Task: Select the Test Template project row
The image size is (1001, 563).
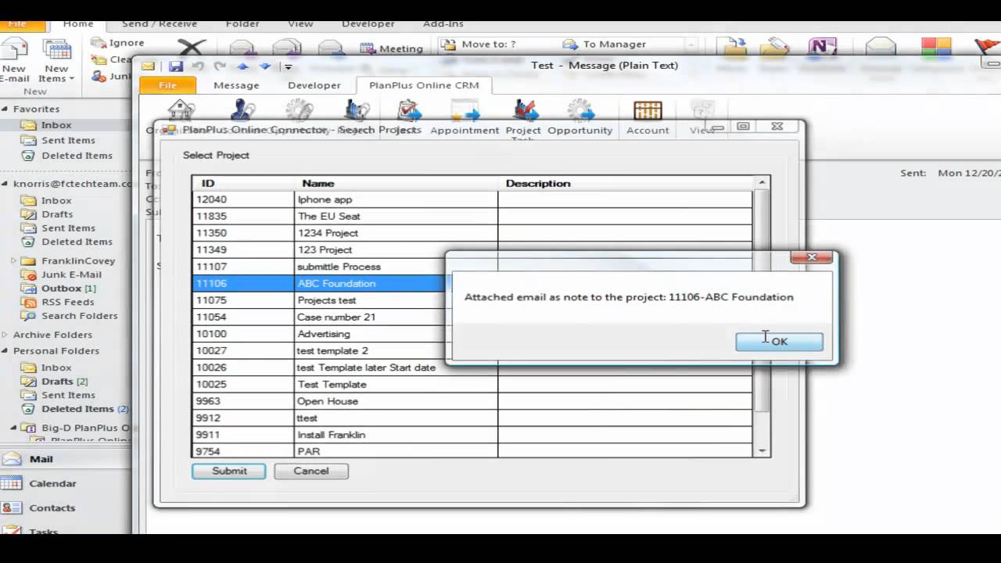Action: click(472, 384)
